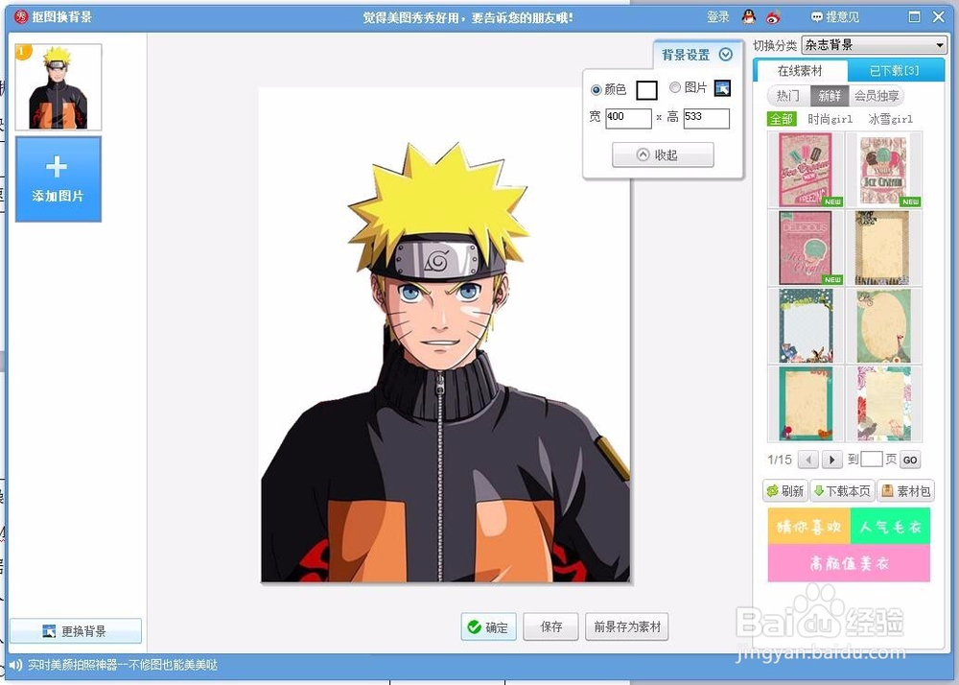This screenshot has height=685, width=959.
Task: Open the 高颜值美衣 pink banner
Action: coord(849,562)
